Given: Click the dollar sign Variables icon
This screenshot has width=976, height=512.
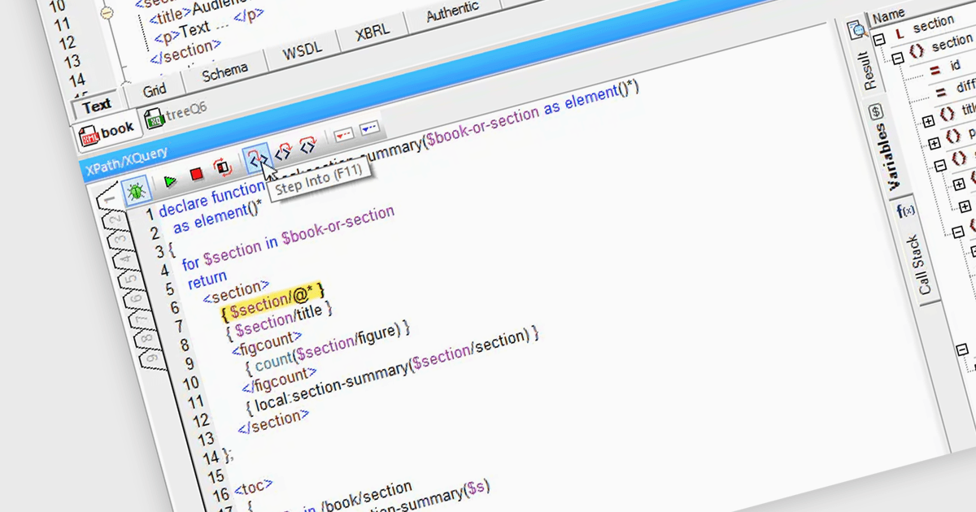Looking at the screenshot, I should tap(876, 111).
